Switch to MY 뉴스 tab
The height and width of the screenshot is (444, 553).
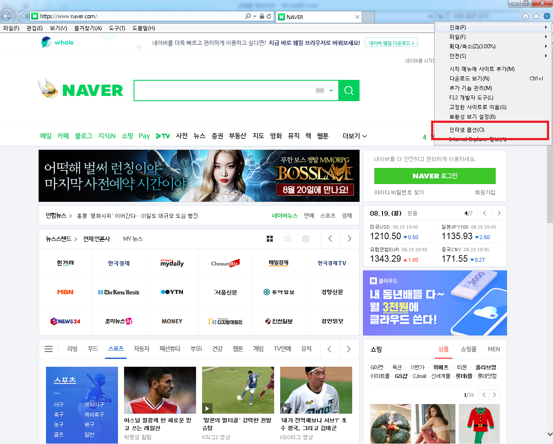pyautogui.click(x=133, y=239)
